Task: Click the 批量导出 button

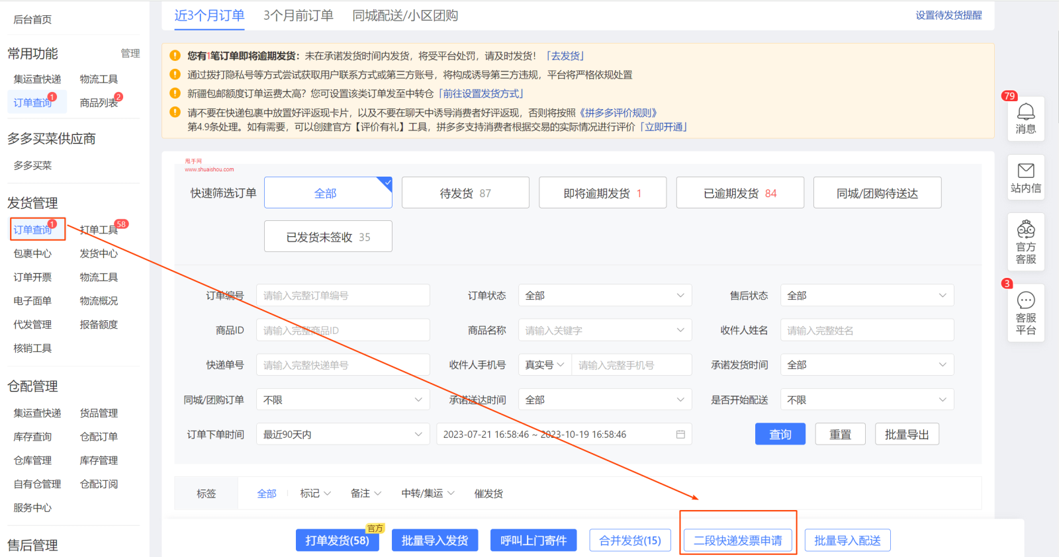Action: click(x=907, y=434)
